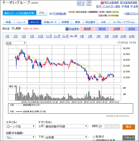
Task: Select the 20年 chart period
Action: (123, 36)
